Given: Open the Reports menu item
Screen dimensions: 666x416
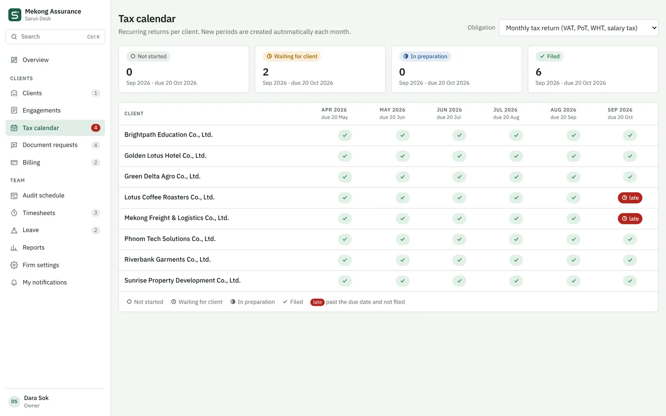Looking at the screenshot, I should pyautogui.click(x=55, y=248).
